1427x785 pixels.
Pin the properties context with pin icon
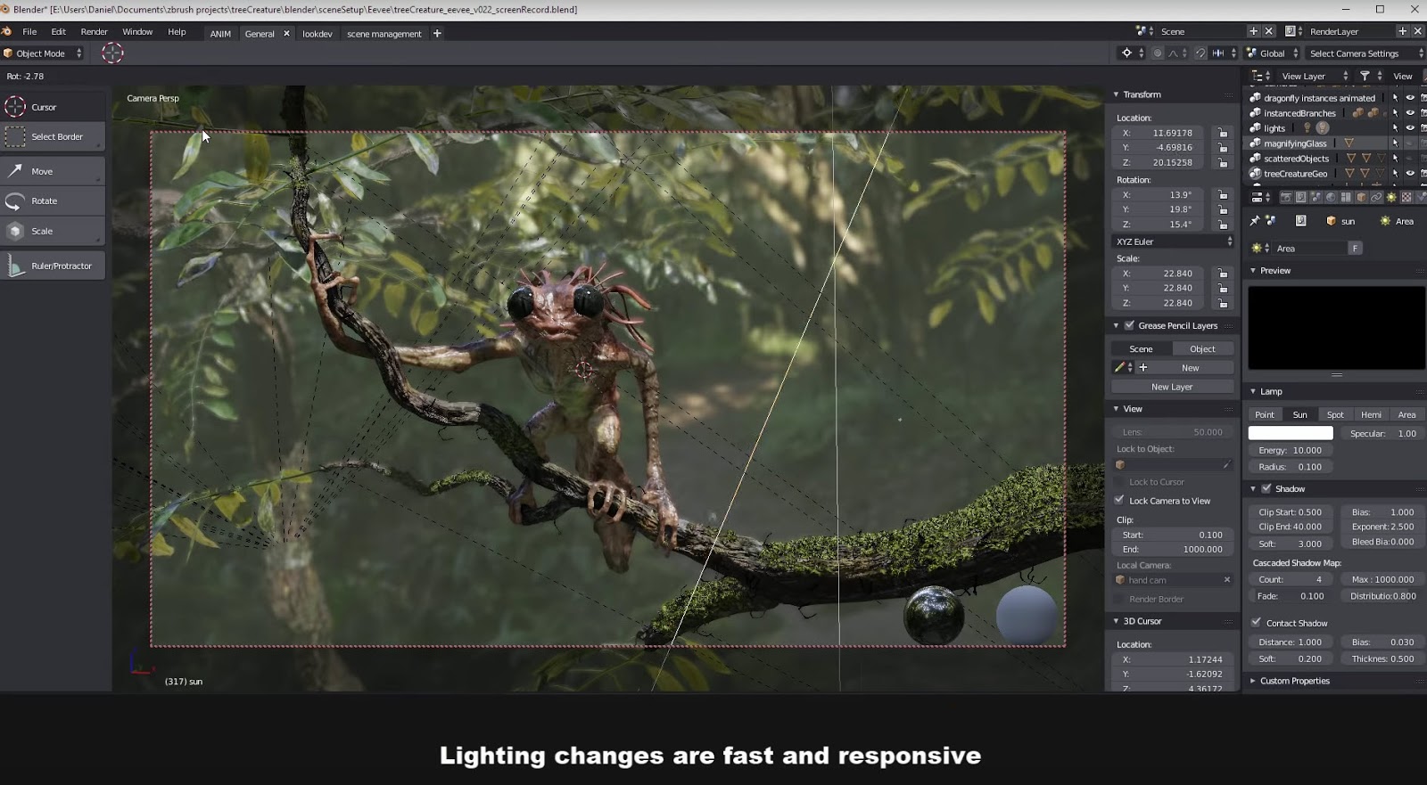tap(1255, 221)
